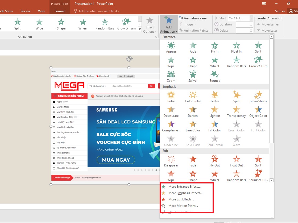Select the Color Pulse emphasis effect

pos(193,97)
